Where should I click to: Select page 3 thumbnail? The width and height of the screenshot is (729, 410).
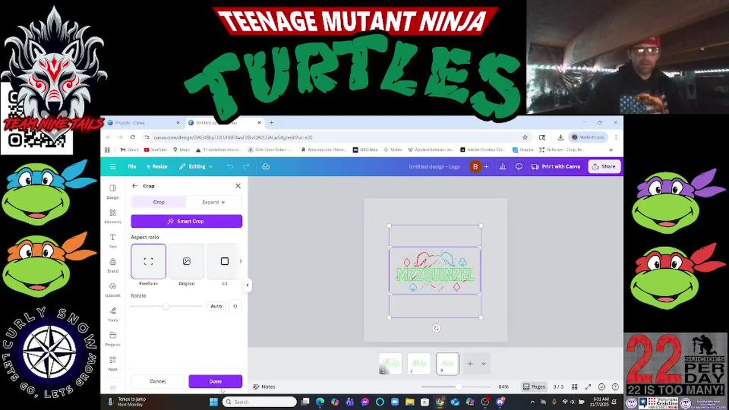pyautogui.click(x=447, y=364)
